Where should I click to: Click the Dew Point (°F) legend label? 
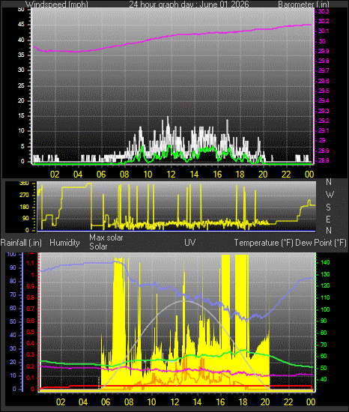(x=321, y=243)
